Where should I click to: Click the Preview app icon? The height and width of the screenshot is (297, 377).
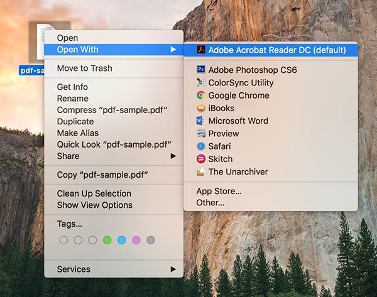[201, 133]
